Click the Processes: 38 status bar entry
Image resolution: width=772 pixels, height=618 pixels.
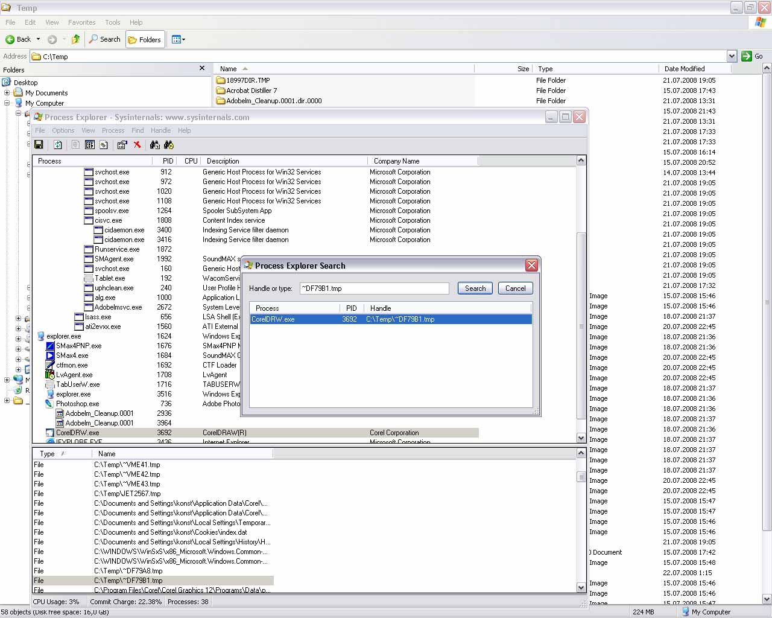pyautogui.click(x=188, y=602)
